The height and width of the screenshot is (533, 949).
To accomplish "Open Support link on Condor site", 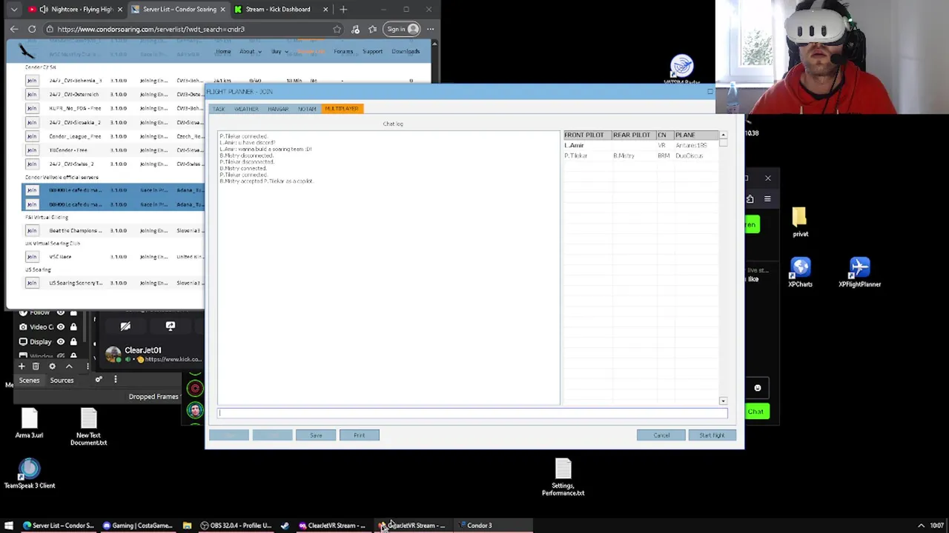I will pyautogui.click(x=372, y=52).
